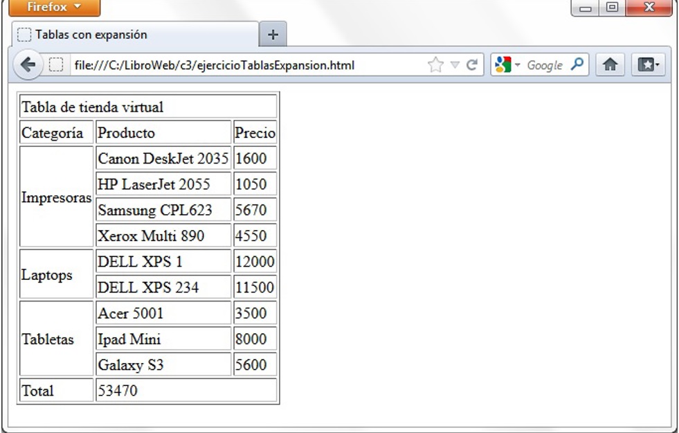Click the price '1600' cell
679x433 pixels.
click(255, 158)
